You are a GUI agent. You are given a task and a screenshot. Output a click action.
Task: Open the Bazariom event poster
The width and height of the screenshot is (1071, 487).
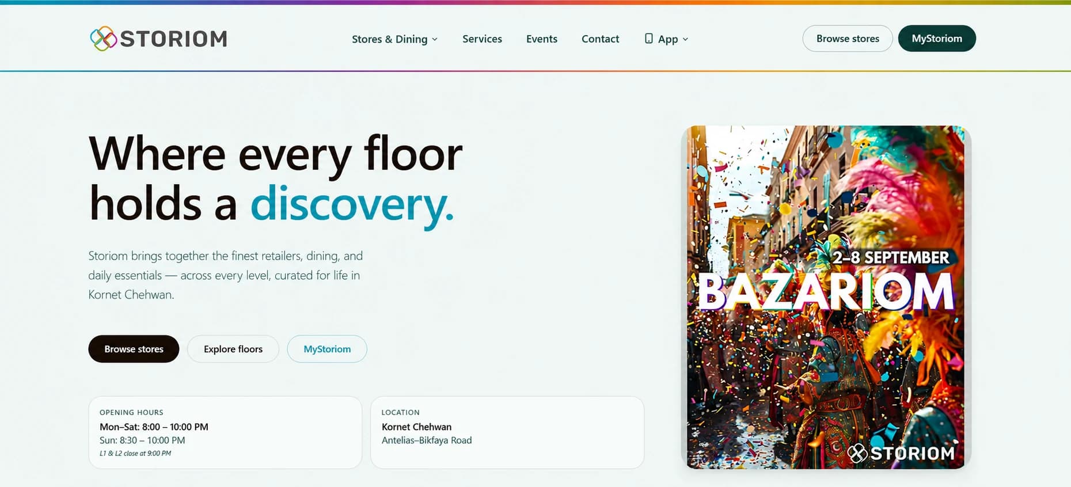826,297
